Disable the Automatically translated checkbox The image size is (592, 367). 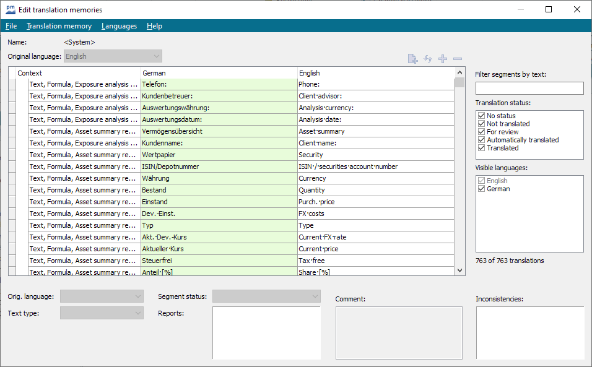[482, 140]
